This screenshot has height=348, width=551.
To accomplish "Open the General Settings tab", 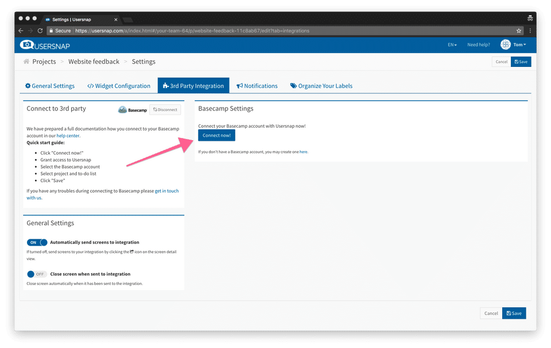I will [x=50, y=86].
